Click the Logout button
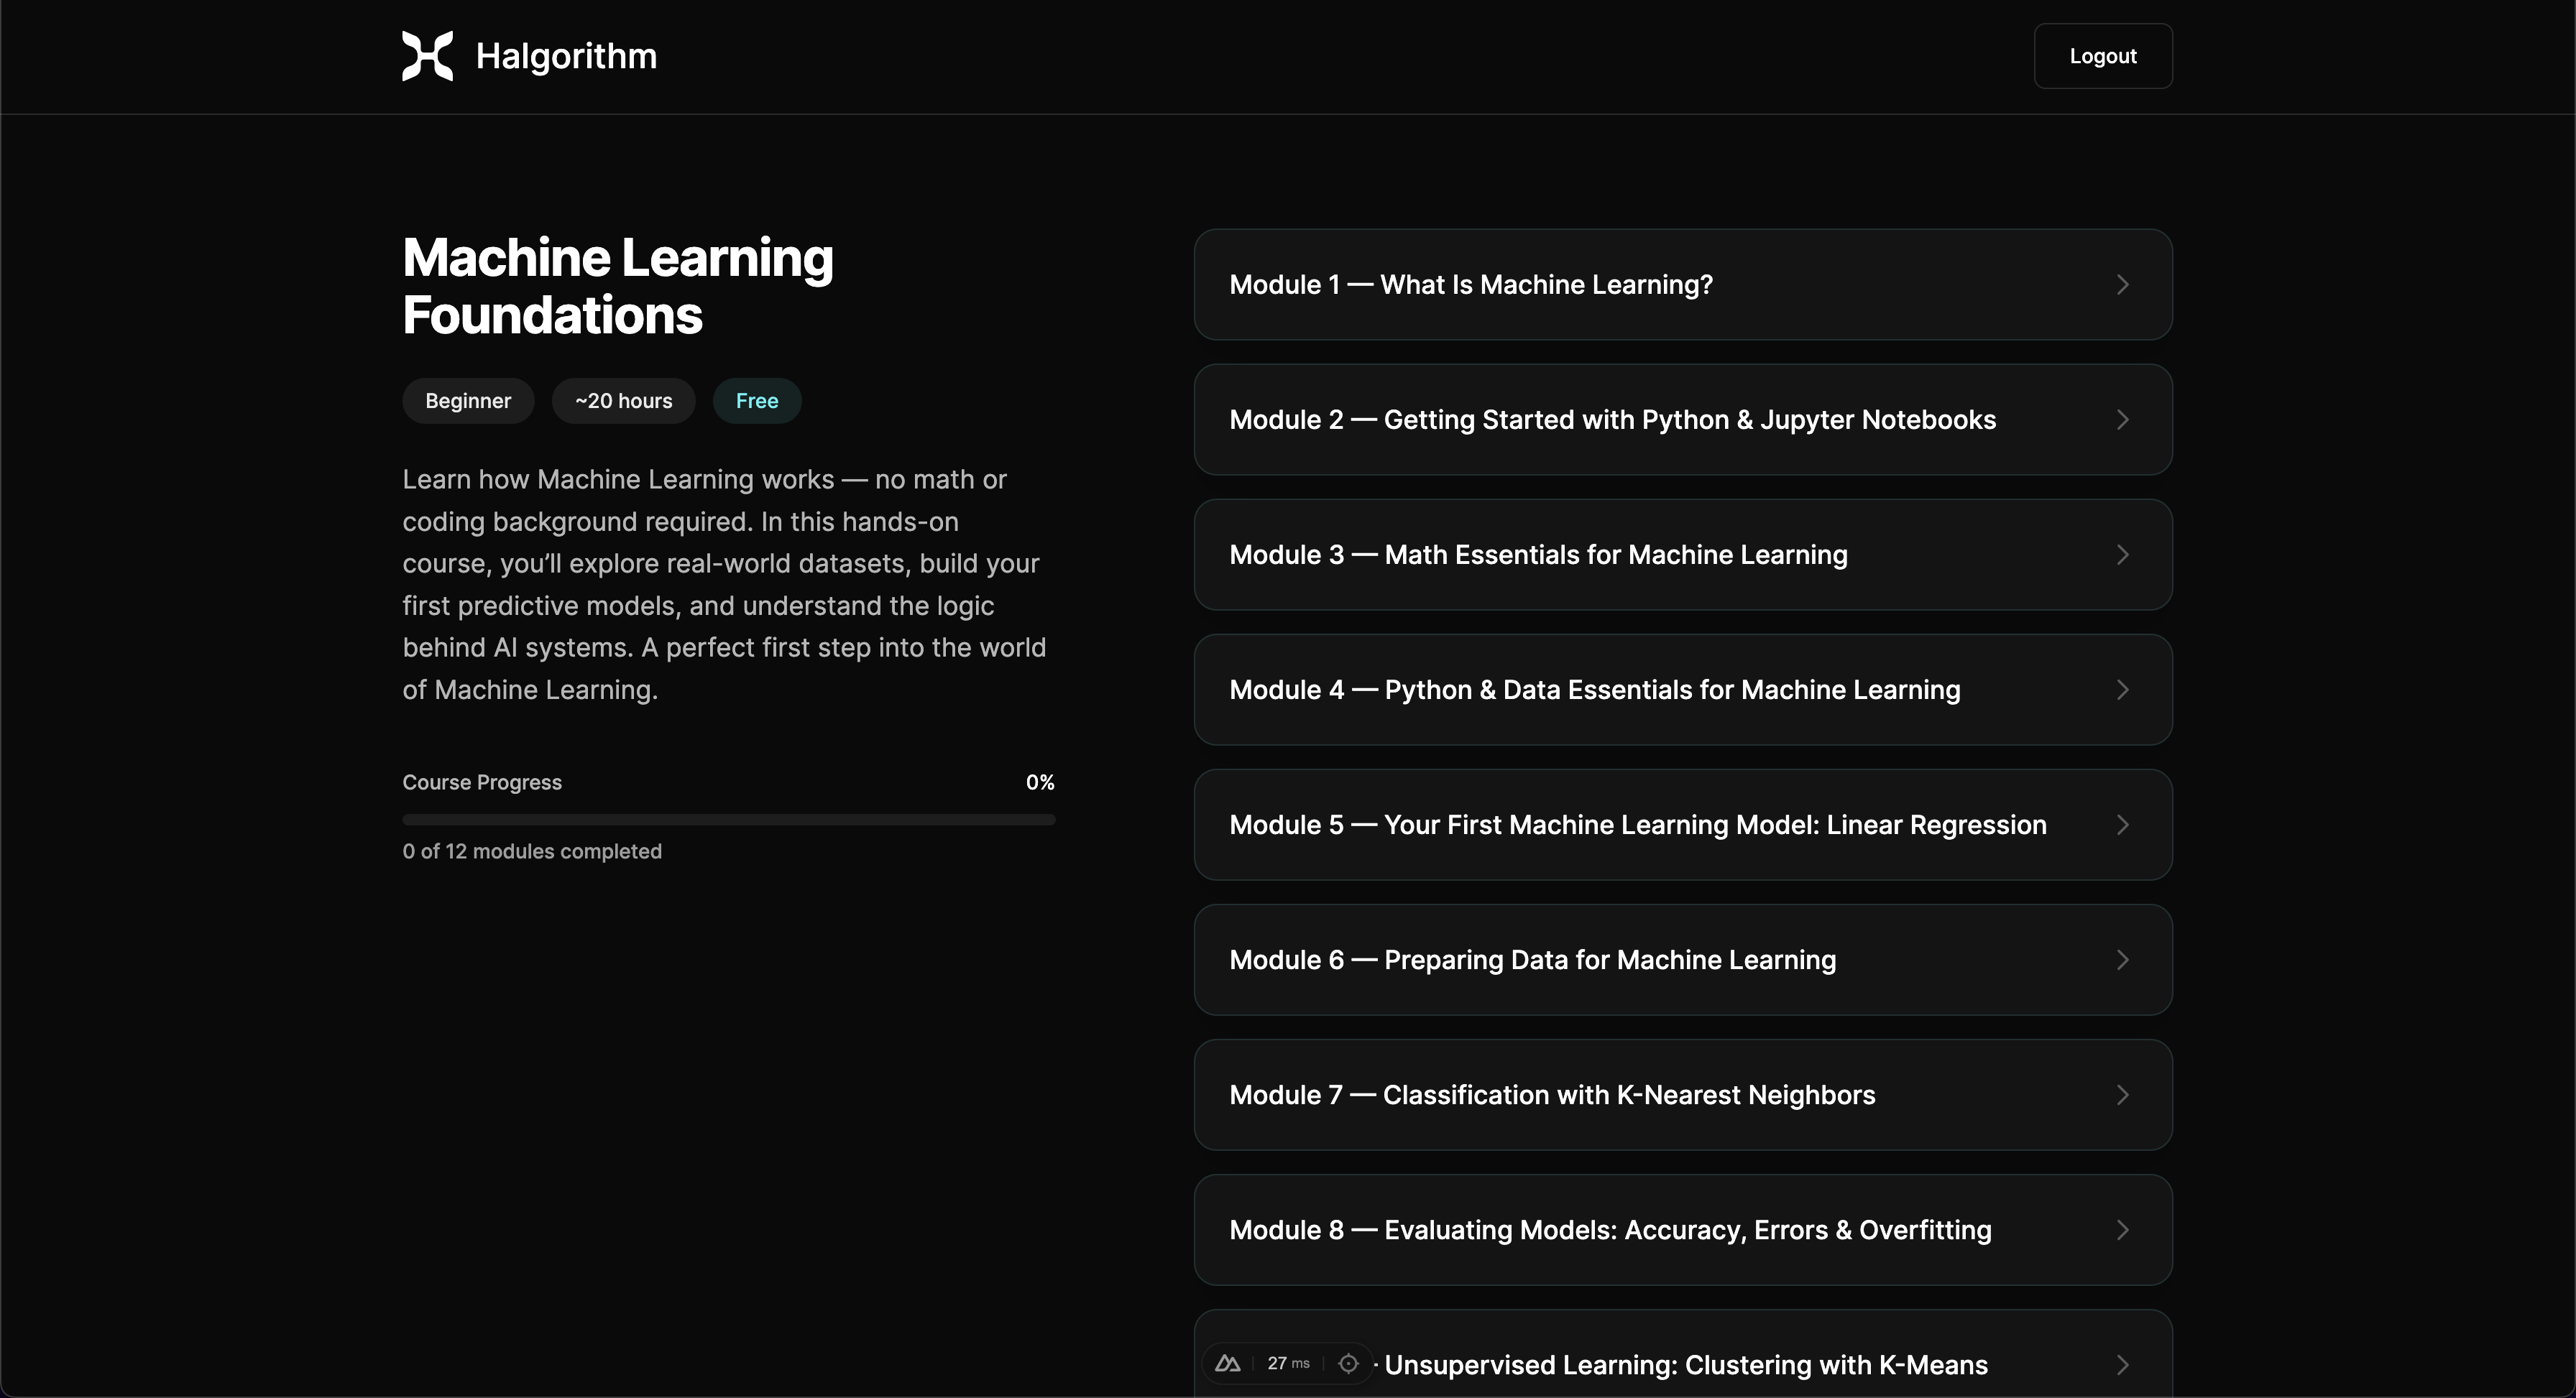Viewport: 2576px width, 1398px height. point(2102,56)
